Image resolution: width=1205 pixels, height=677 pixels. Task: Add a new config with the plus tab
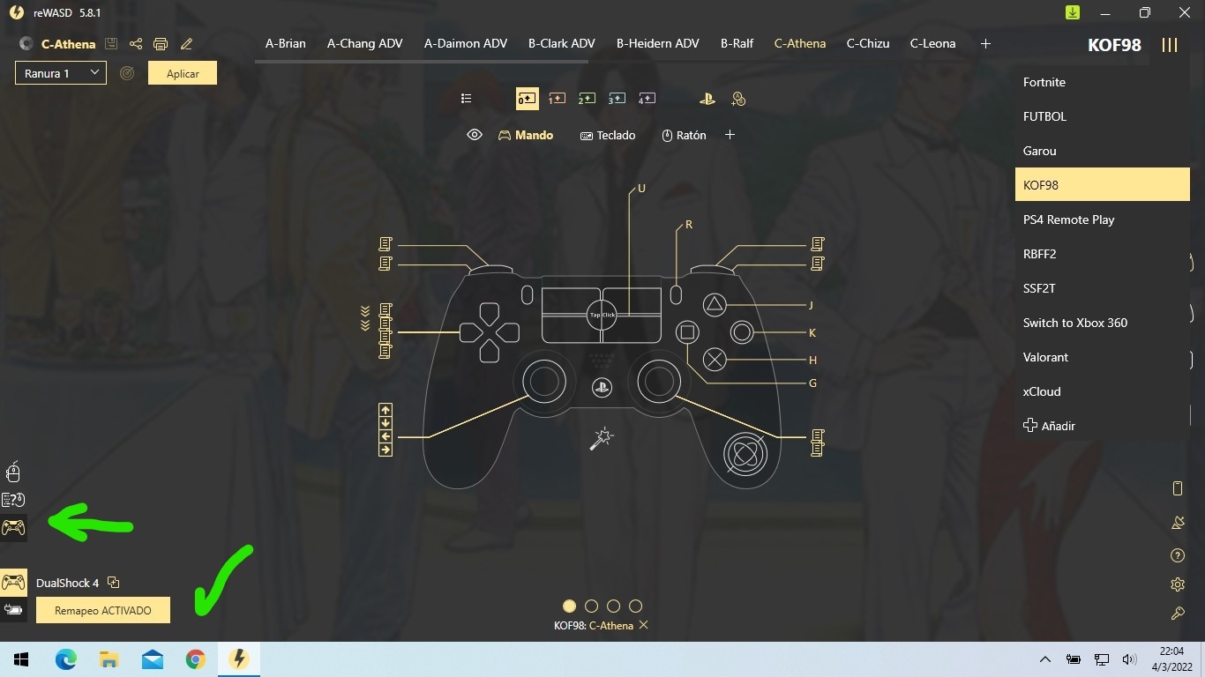985,43
